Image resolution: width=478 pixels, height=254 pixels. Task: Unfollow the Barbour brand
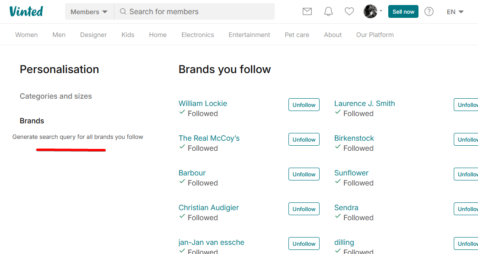[304, 174]
